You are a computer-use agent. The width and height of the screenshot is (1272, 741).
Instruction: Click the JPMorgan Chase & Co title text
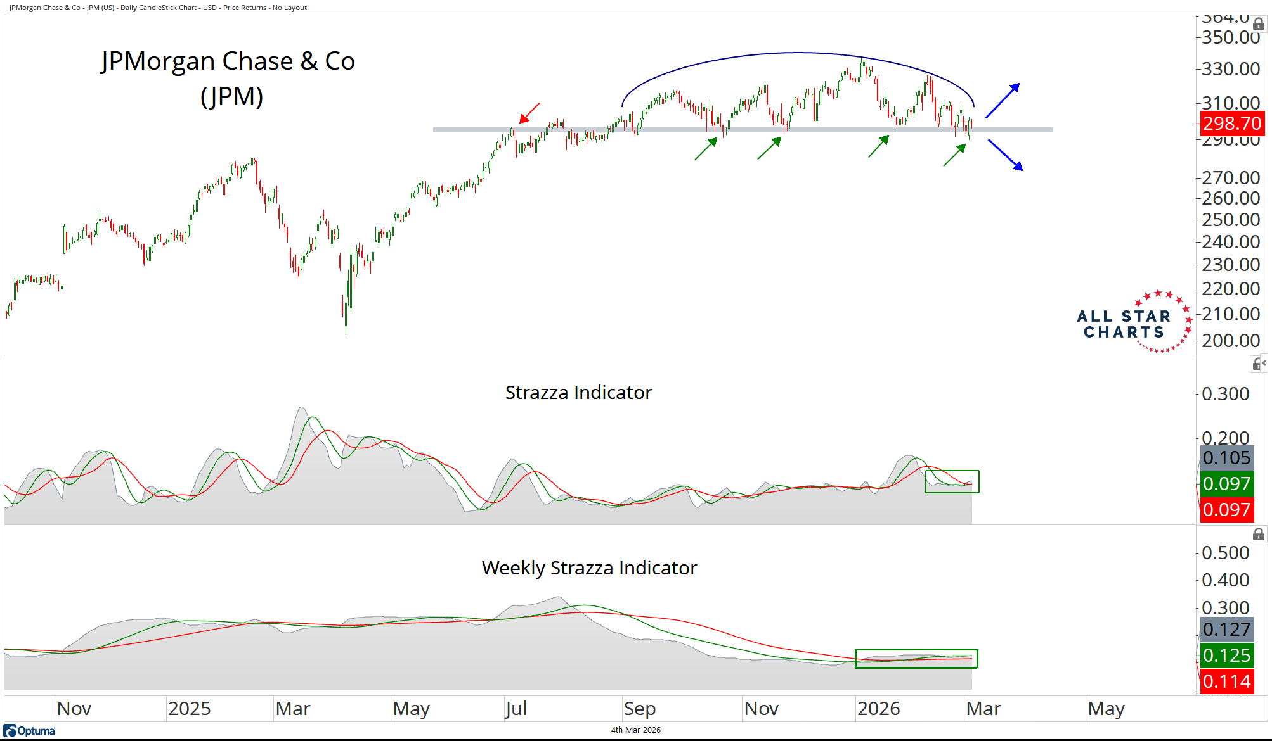click(228, 61)
